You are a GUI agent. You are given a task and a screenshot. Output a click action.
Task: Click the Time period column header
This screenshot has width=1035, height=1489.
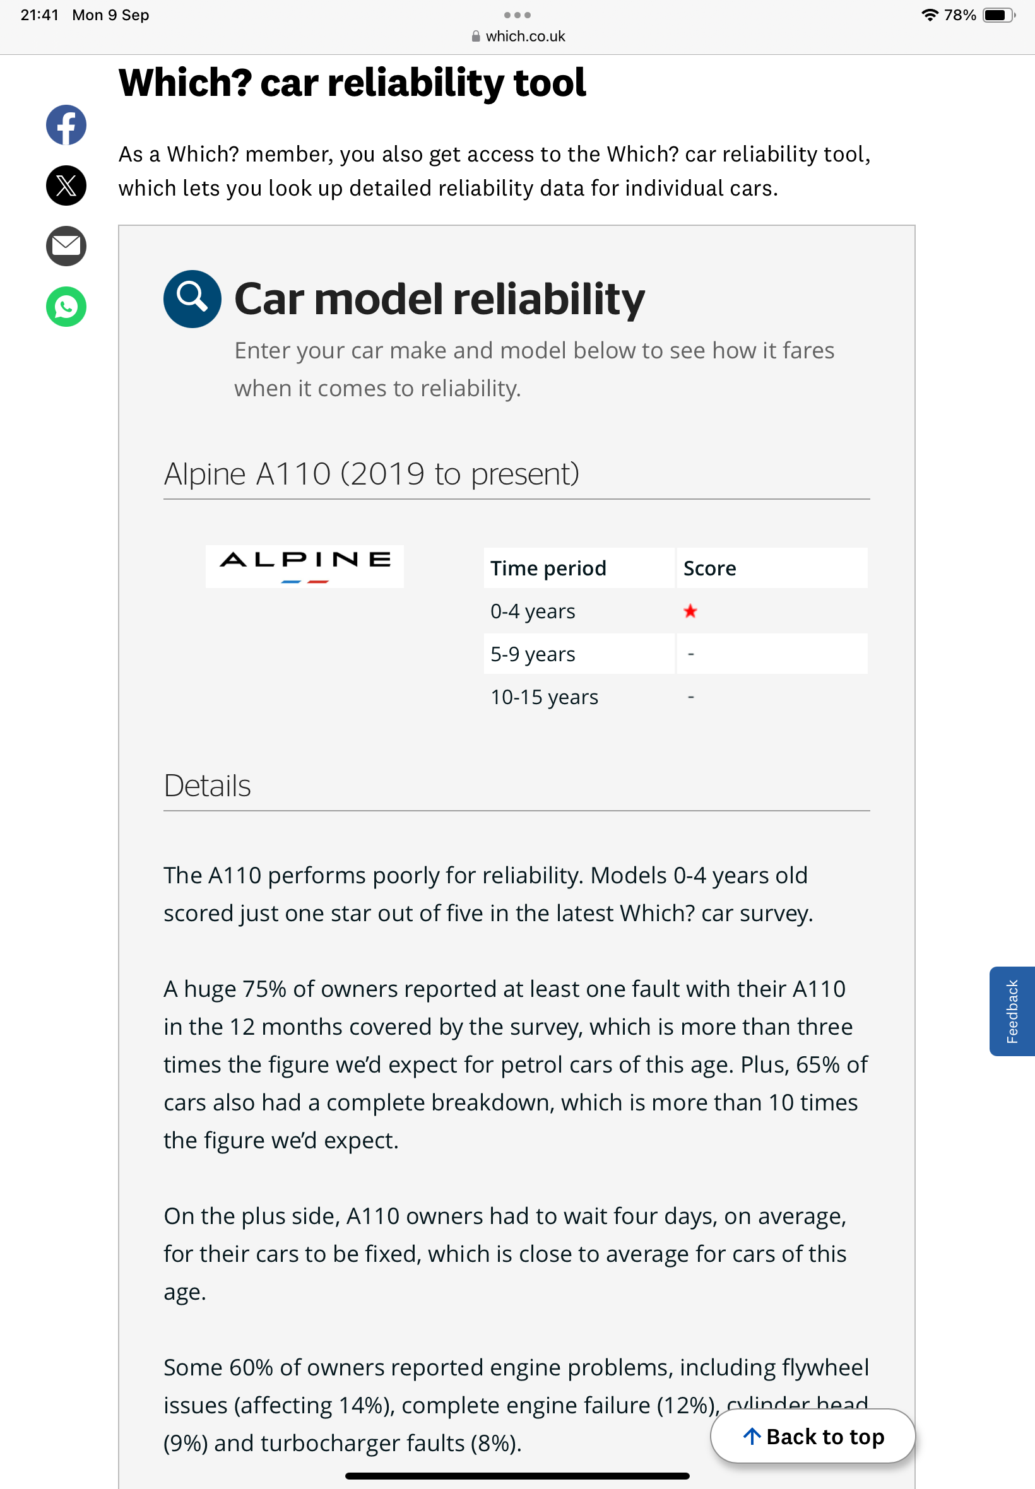click(579, 568)
